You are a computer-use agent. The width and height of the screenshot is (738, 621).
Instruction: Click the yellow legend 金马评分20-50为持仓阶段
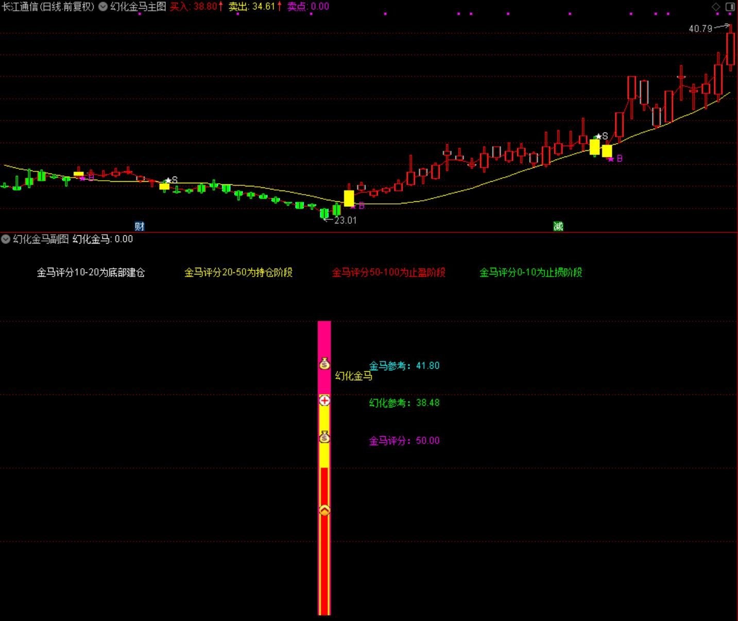point(238,272)
